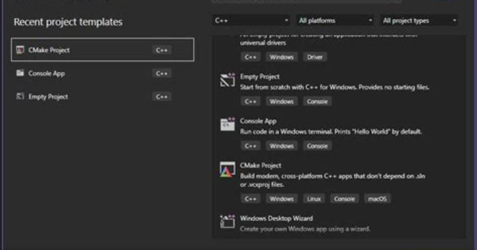Click the C++ tag under Console App in results list
477x250 pixels.
[250, 146]
